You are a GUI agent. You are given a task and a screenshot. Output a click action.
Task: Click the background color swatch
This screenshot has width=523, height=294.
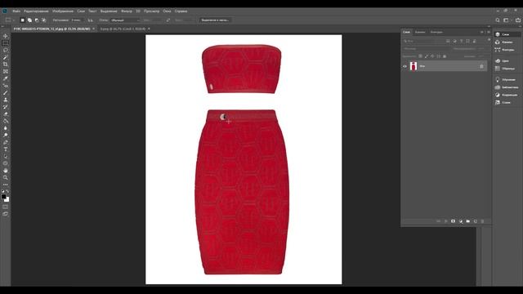[x=7, y=200]
